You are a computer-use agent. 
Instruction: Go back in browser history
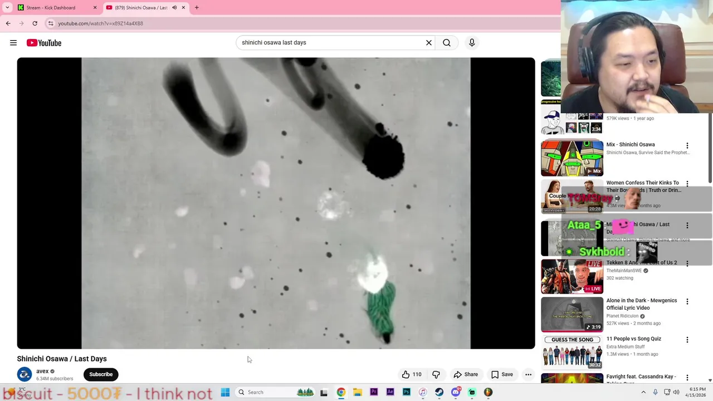(8, 23)
